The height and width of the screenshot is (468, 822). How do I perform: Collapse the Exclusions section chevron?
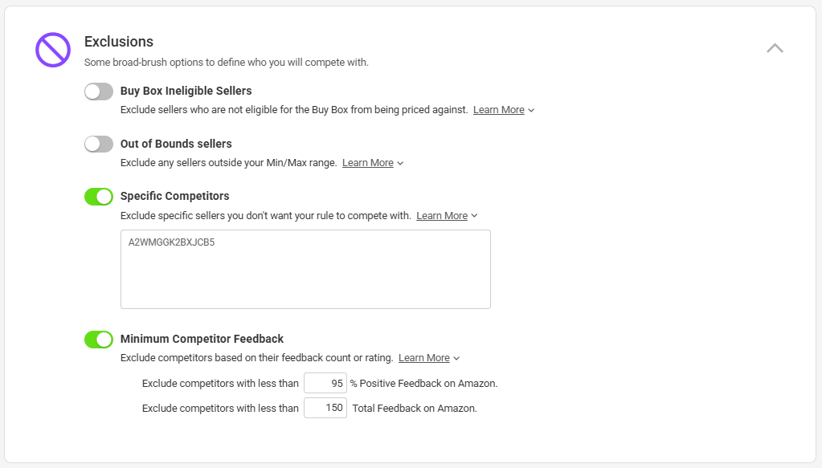[x=775, y=48]
